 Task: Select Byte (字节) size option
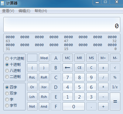(x=11, y=106)
